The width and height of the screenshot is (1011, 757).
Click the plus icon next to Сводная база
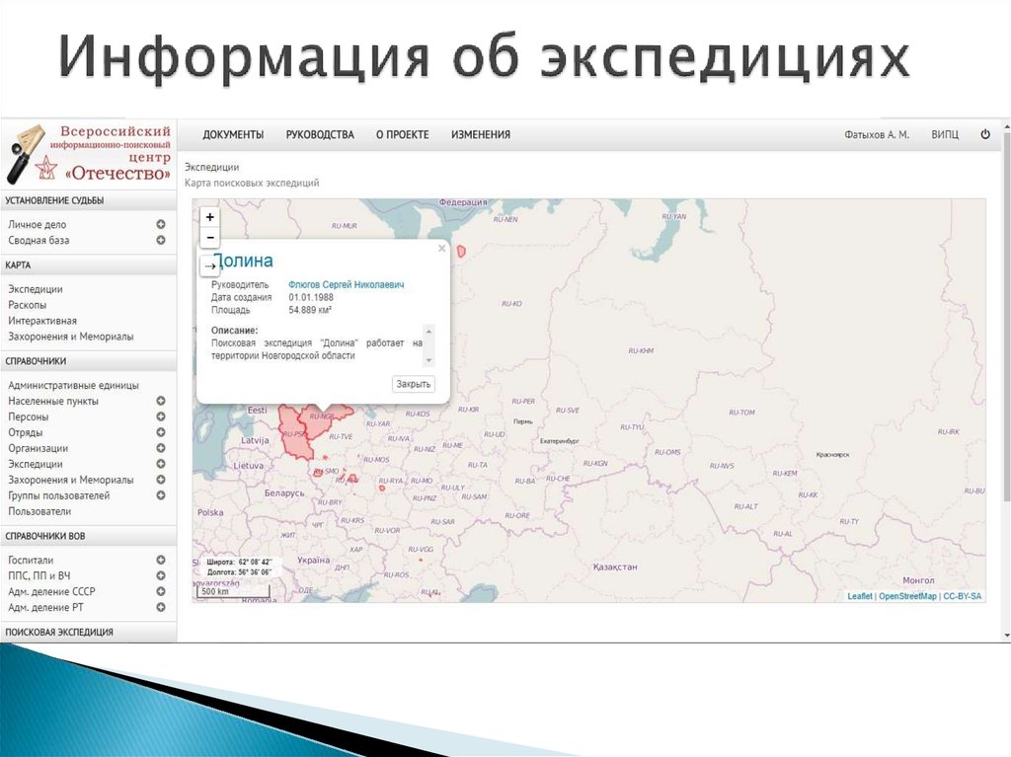coord(160,240)
